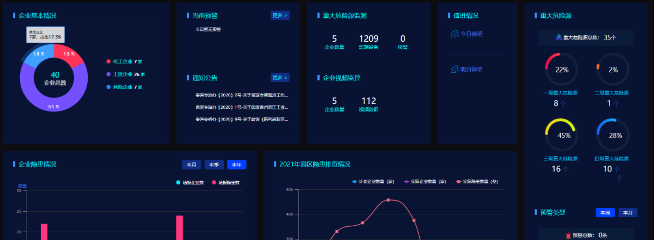Click the red 18% donut slice
The width and height of the screenshot is (654, 240).
coord(69,55)
